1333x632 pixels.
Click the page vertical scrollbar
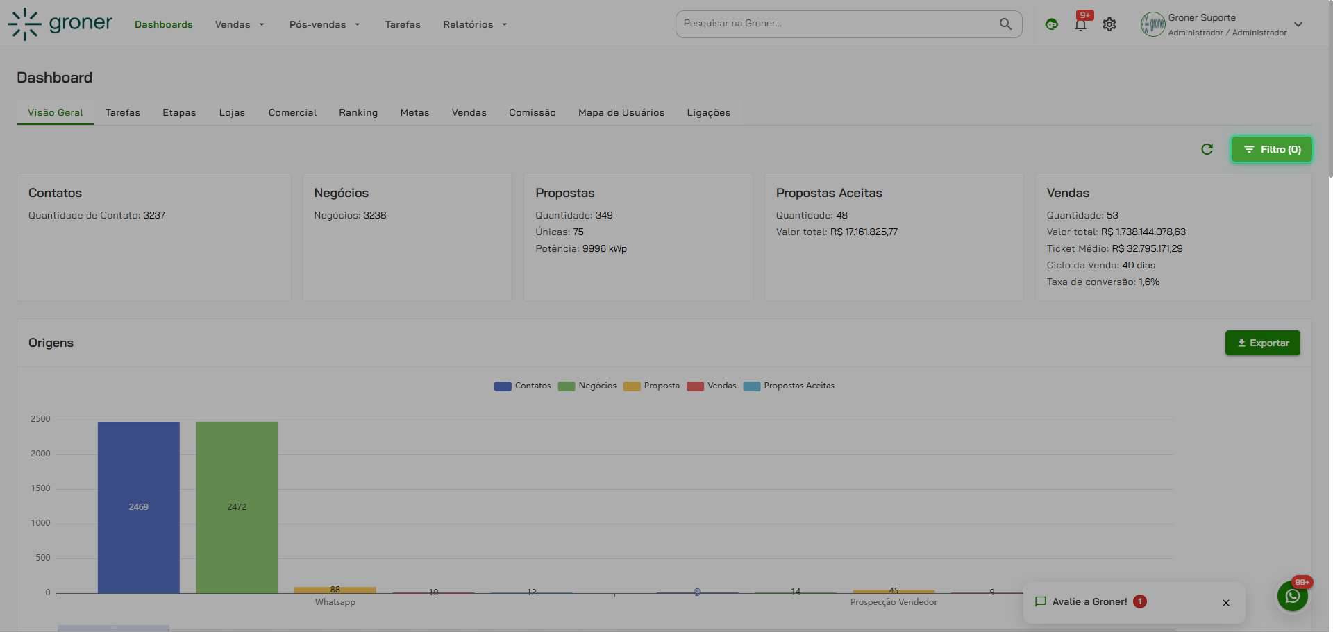[x=1330, y=90]
